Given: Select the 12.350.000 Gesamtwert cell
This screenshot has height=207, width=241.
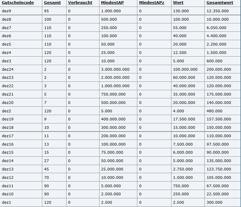Looking at the screenshot, I should pyautogui.click(x=217, y=11).
